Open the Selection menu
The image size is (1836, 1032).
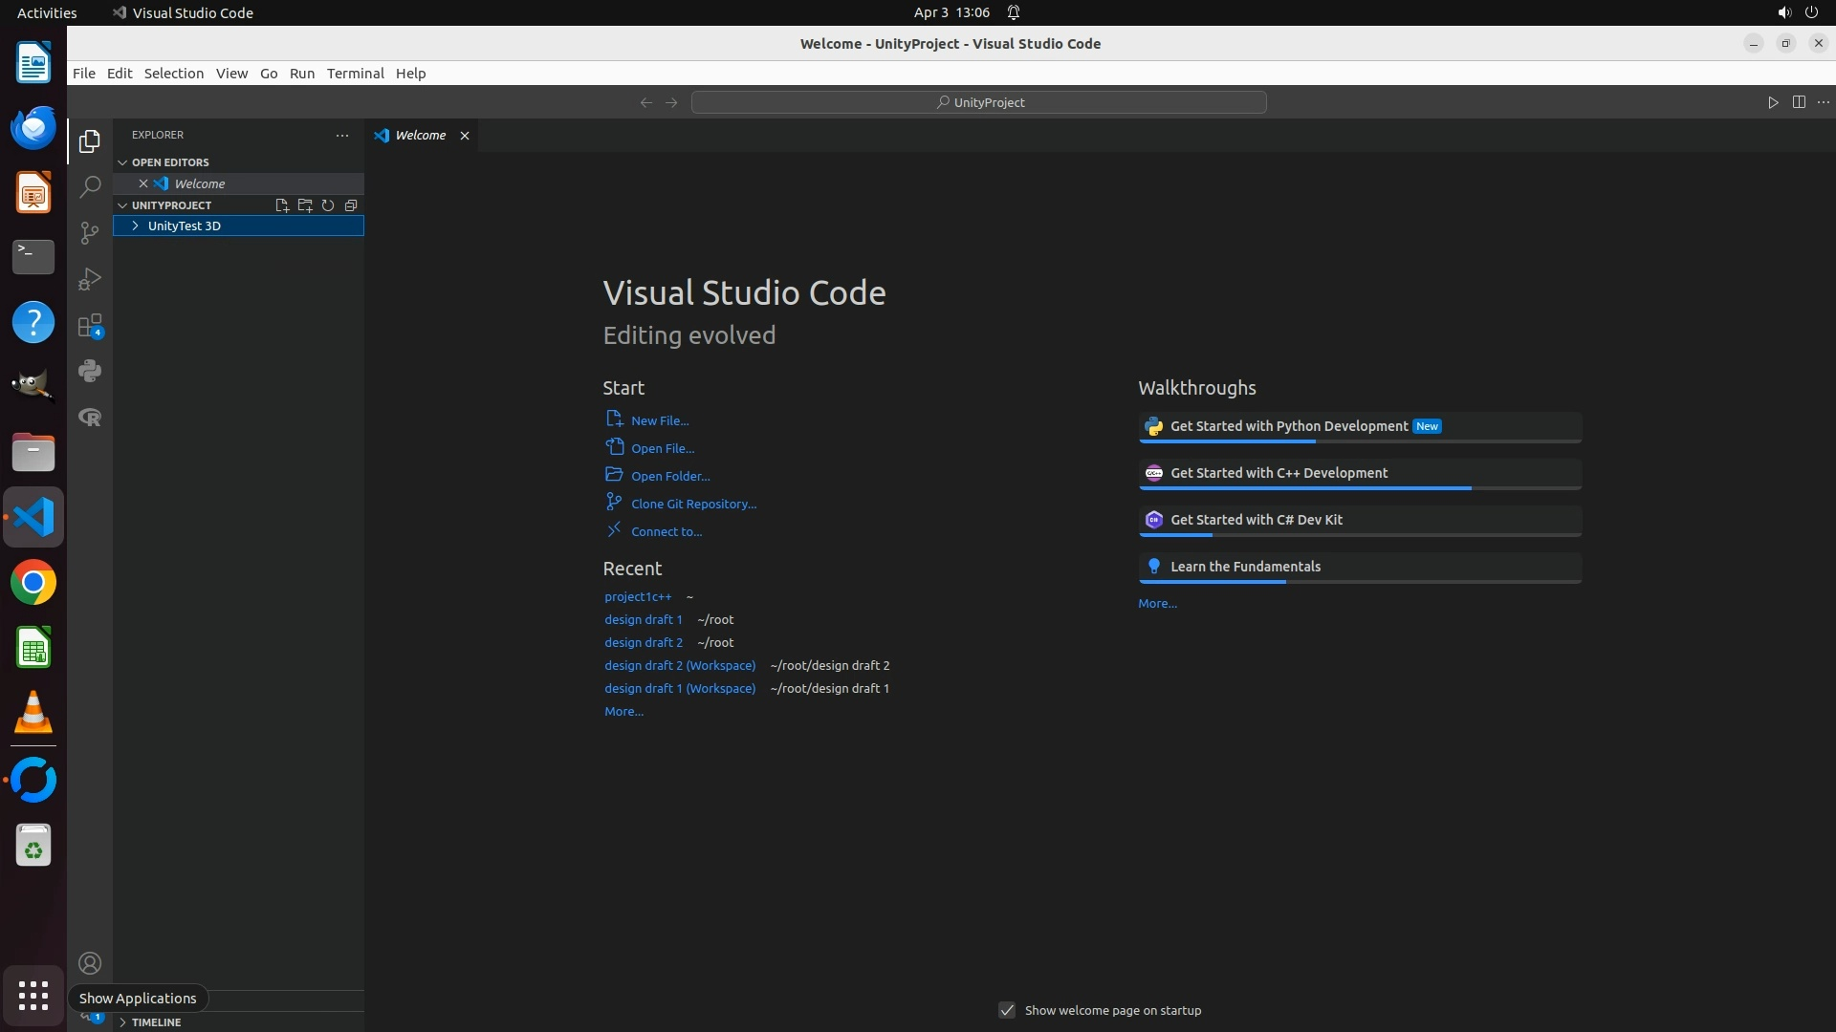coord(173,74)
